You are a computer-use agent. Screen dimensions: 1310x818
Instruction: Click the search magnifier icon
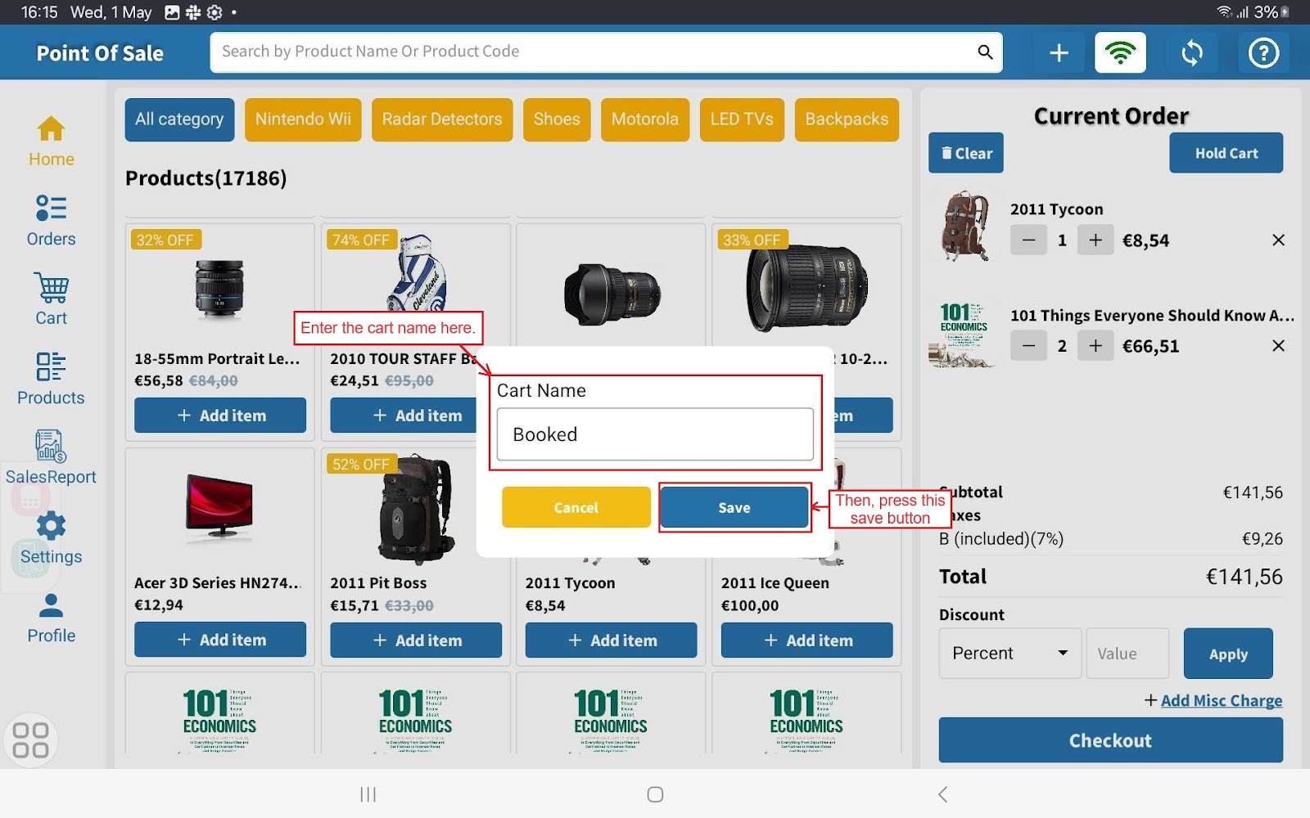[x=985, y=52]
